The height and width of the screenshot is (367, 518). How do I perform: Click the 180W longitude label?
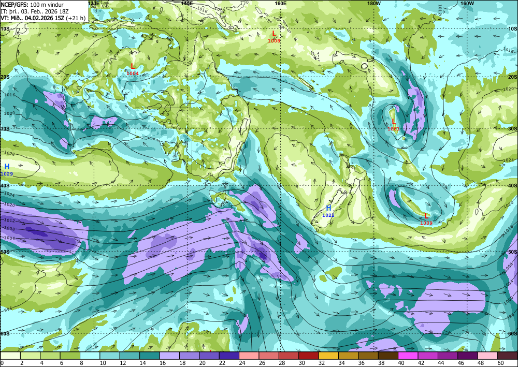tap(374, 3)
